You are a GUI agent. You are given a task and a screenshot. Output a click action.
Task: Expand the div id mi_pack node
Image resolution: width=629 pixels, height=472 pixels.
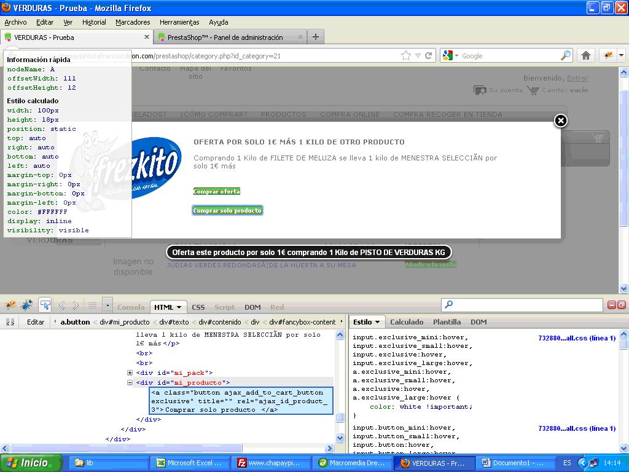click(x=130, y=373)
